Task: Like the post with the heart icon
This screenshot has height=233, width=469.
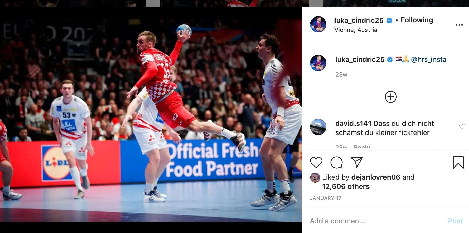Action: pos(316,162)
